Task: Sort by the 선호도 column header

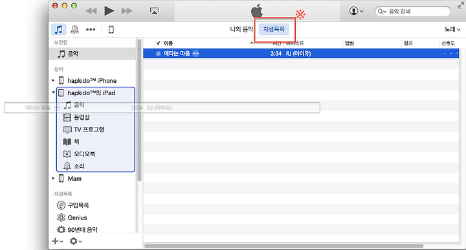Action: coord(448,43)
